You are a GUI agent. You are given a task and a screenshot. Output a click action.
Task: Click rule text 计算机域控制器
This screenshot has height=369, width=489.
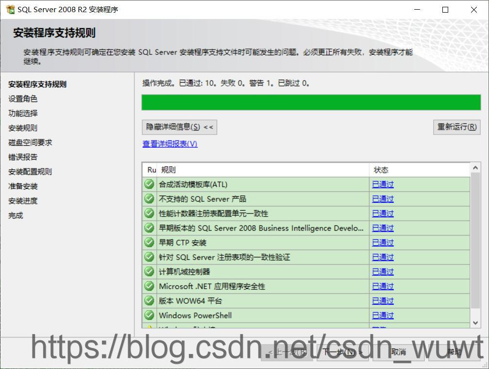(185, 272)
